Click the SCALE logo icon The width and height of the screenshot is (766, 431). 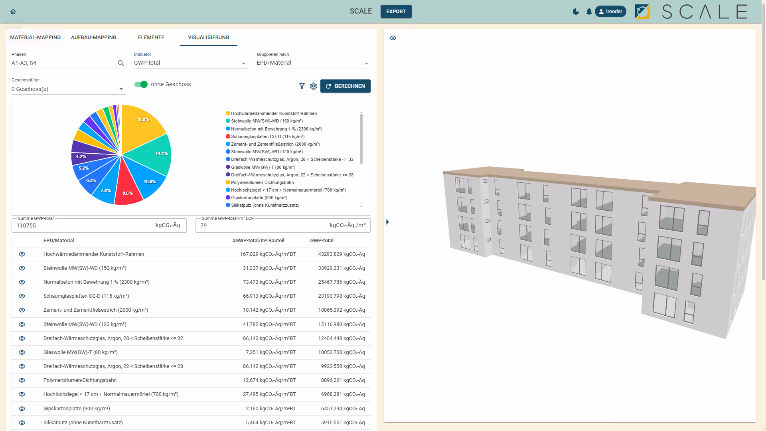642,12
